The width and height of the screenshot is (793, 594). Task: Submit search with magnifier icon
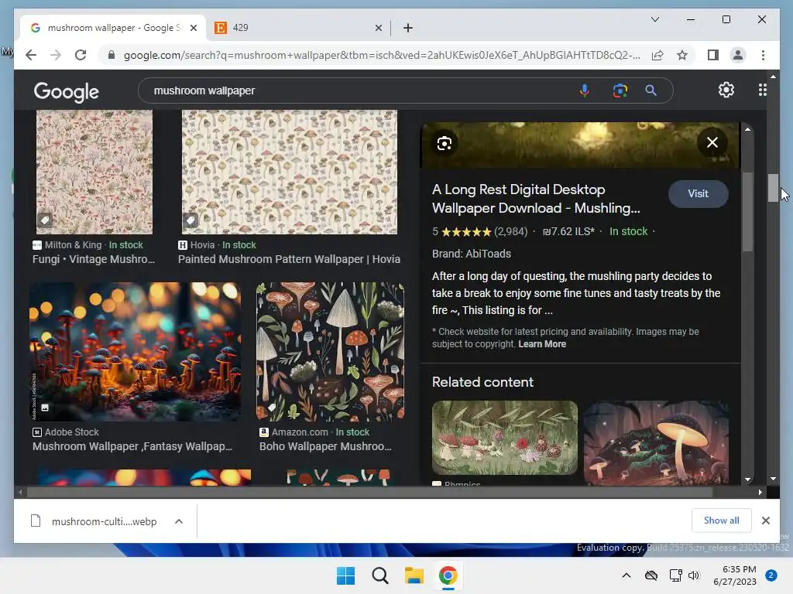coord(651,90)
